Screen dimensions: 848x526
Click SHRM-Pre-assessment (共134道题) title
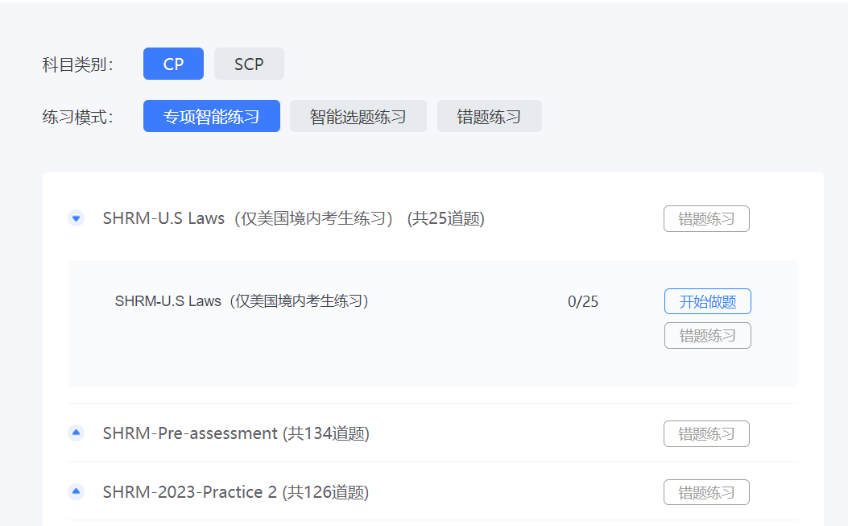pos(236,433)
